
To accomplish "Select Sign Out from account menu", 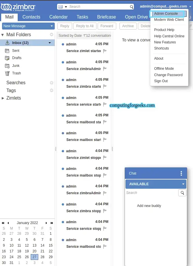I will pyautogui.click(x=161, y=81).
